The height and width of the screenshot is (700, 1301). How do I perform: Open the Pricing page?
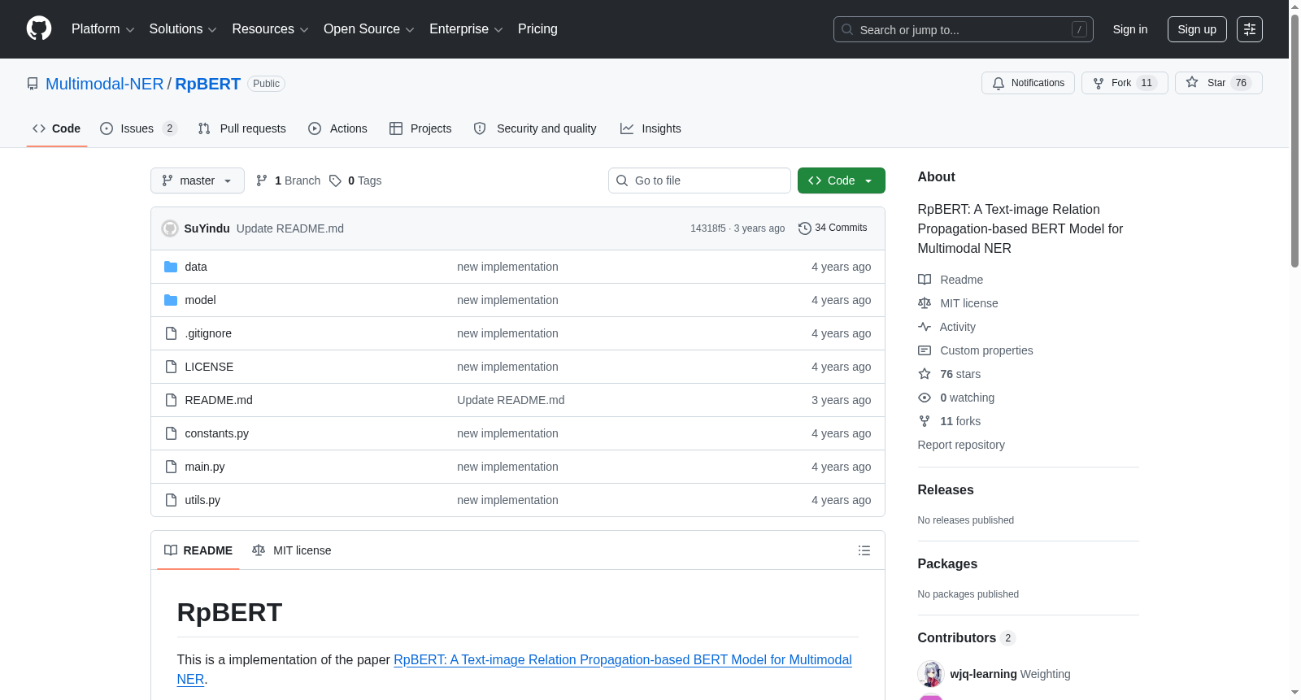coord(537,29)
